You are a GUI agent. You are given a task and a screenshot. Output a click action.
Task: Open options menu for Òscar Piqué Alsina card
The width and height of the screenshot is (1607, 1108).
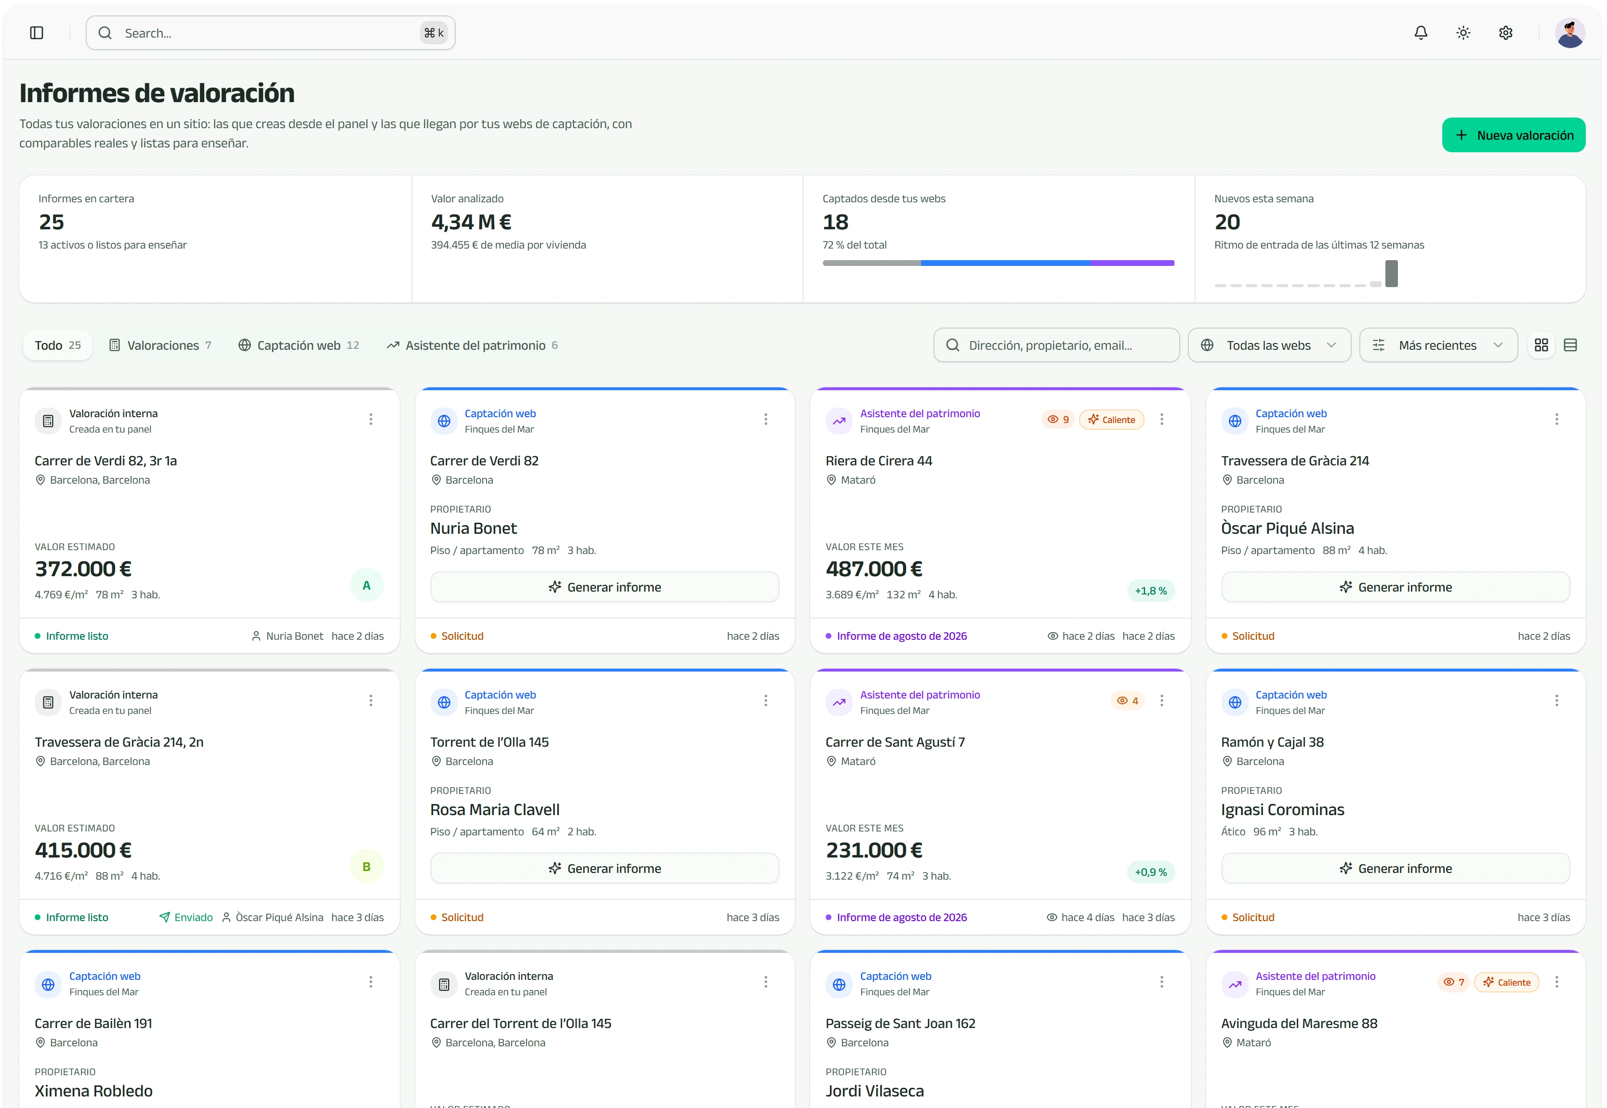click(1556, 419)
